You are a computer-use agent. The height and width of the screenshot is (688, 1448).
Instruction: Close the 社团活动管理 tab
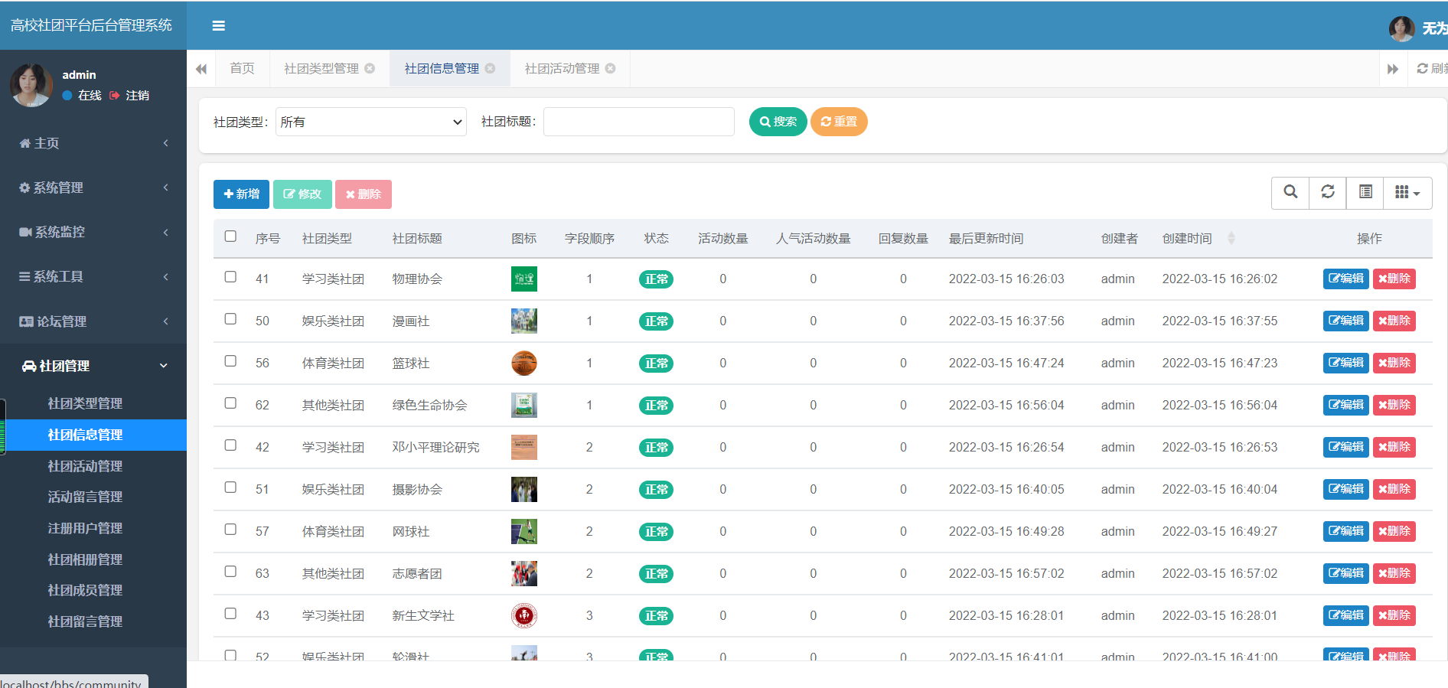tap(610, 68)
